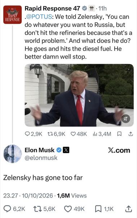This screenshot has height=218, width=137.
Task: Open the Rapid Response 47 account name
Action: [x=52, y=8]
